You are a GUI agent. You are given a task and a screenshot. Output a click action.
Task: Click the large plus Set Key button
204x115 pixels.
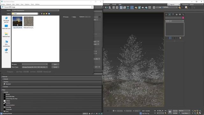click(x=170, y=112)
